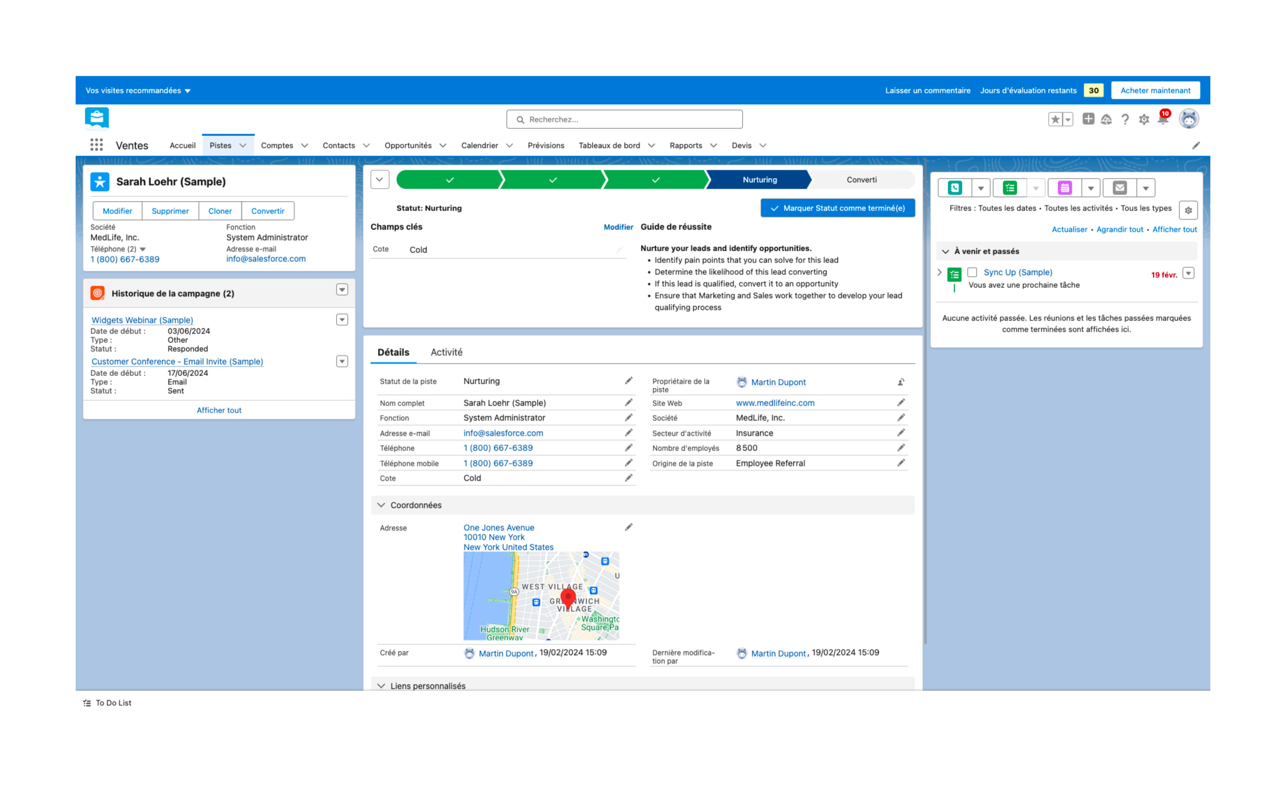This screenshot has height=790, width=1286.
Task: Open the App Launcher grid icon
Action: coord(97,145)
